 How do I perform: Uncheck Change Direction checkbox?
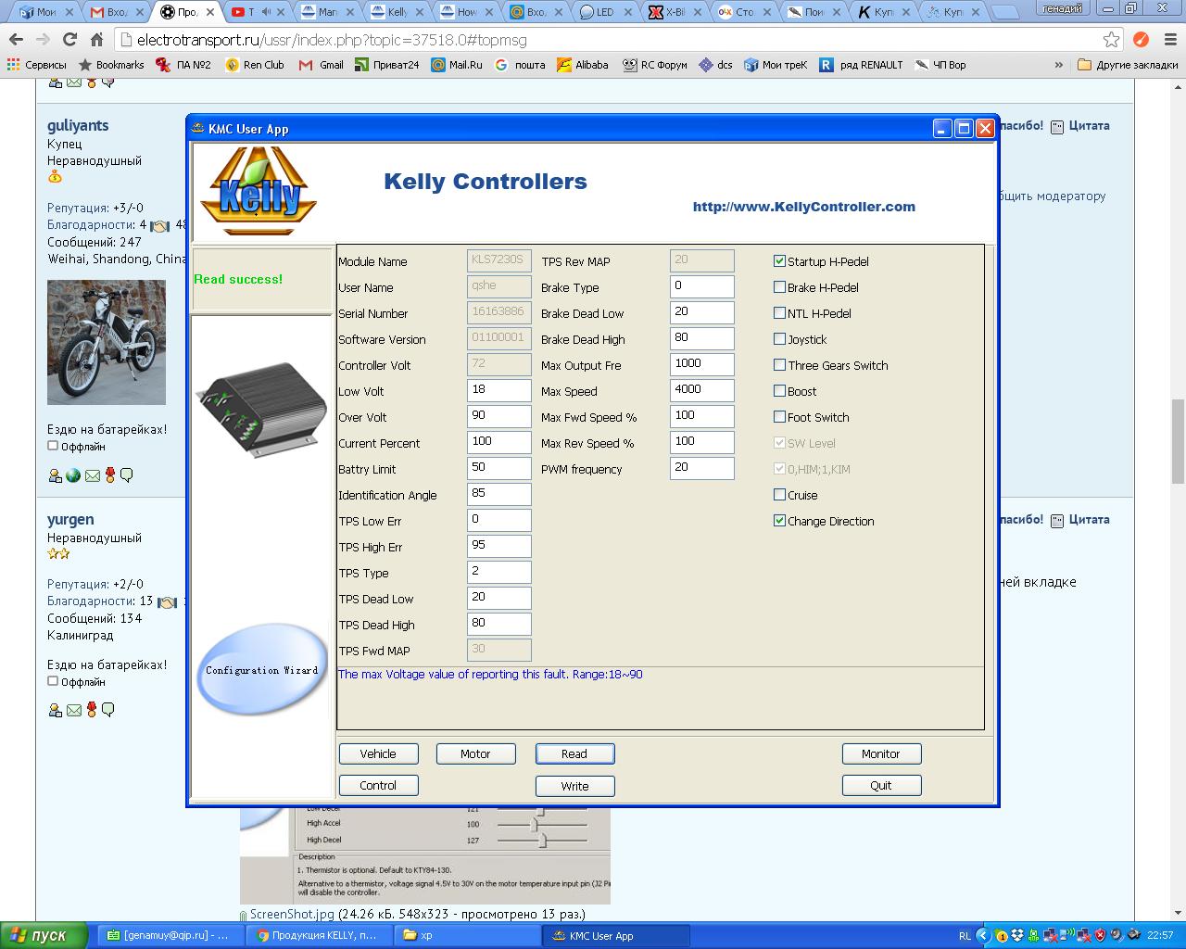[x=779, y=521]
